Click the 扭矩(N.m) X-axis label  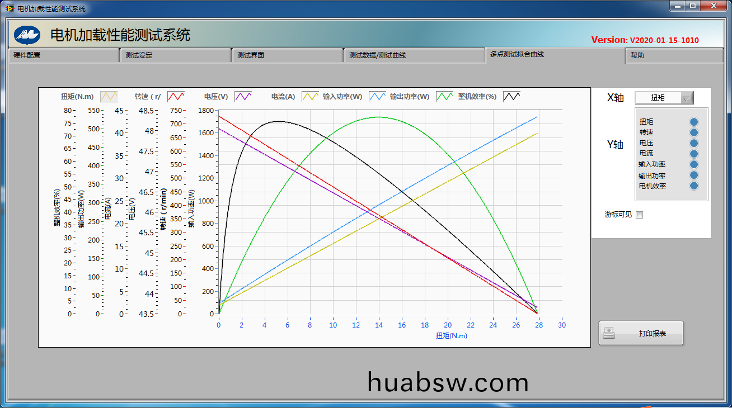451,336
